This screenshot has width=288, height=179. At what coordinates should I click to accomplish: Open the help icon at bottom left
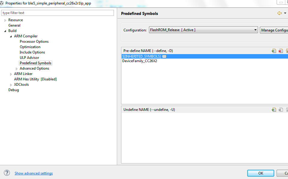pos(7,173)
